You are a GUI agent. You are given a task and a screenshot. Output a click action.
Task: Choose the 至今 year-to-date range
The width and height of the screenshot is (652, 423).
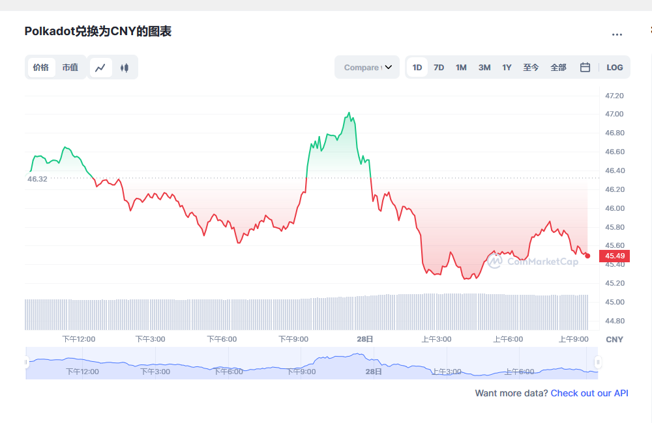click(531, 68)
